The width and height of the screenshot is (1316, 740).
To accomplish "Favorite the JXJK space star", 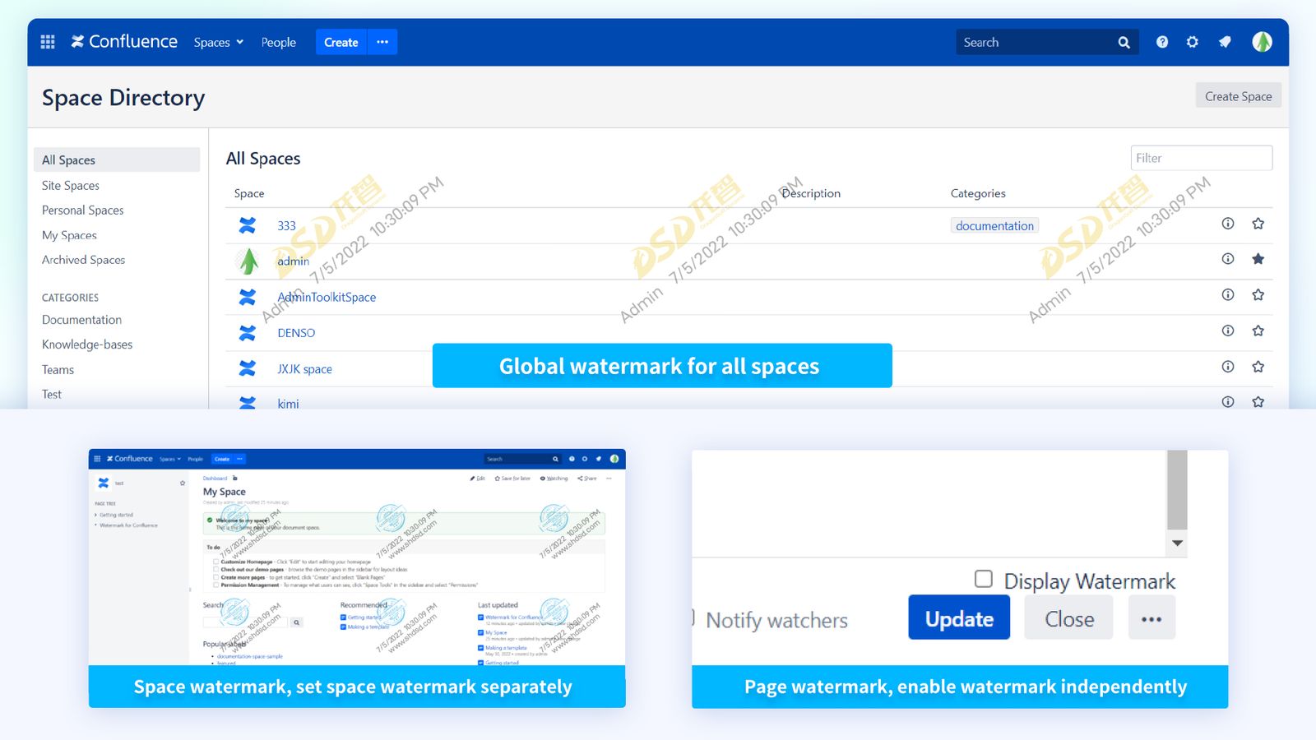I will [1258, 367].
